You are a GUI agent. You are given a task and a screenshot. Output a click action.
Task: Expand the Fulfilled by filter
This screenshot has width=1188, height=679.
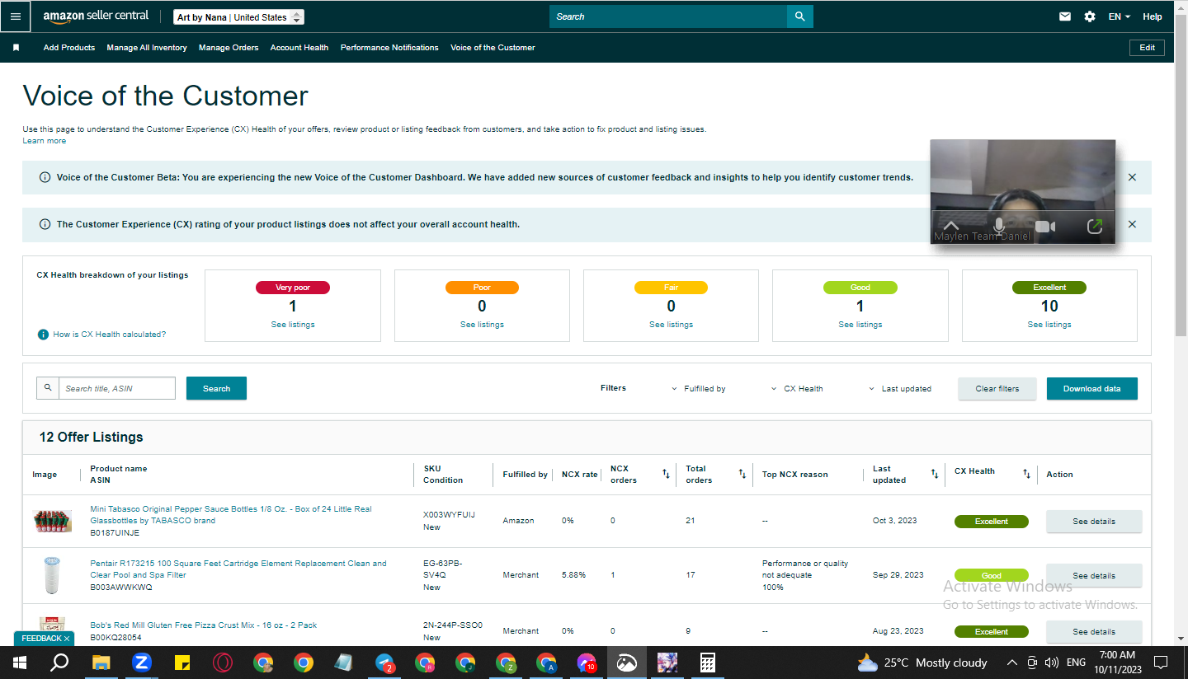pos(699,389)
